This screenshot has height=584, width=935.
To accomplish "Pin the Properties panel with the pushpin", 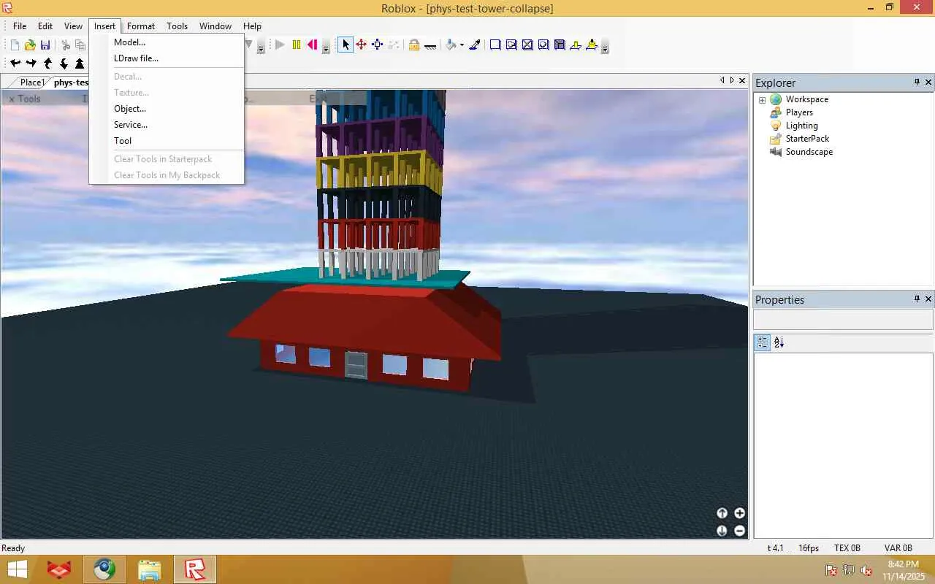I will tap(917, 299).
